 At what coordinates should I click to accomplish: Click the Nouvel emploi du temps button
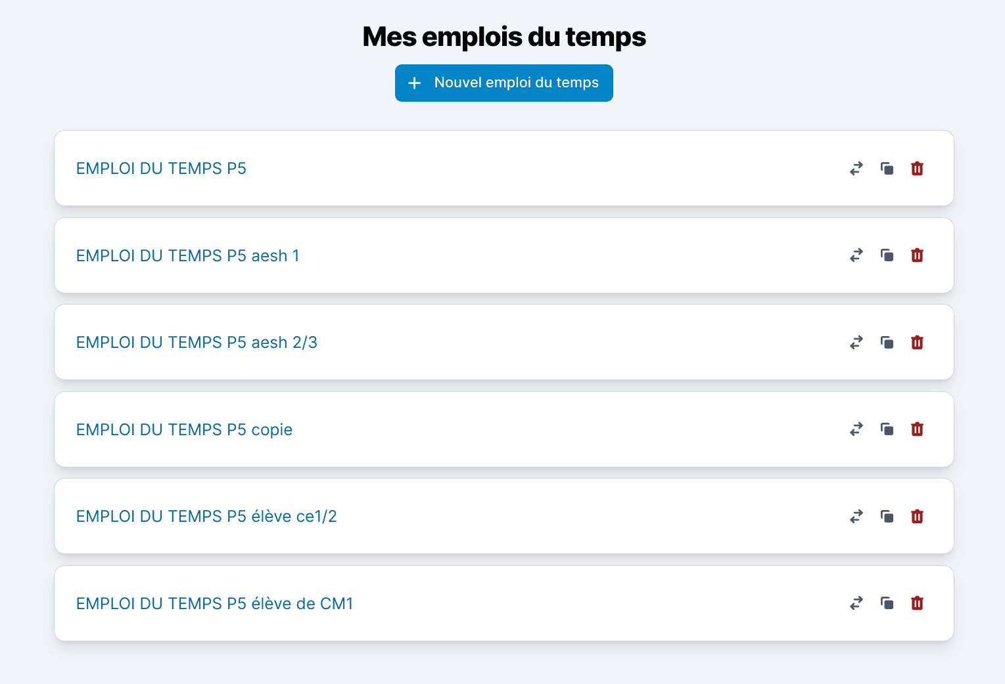pos(503,83)
